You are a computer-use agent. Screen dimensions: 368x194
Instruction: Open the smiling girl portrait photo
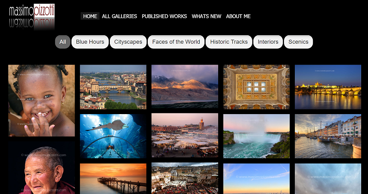(42, 100)
